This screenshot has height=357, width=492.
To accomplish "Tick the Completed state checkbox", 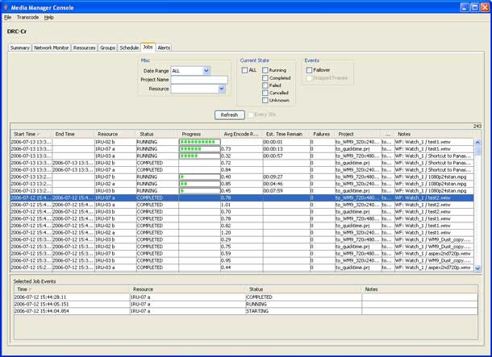I will point(265,78).
